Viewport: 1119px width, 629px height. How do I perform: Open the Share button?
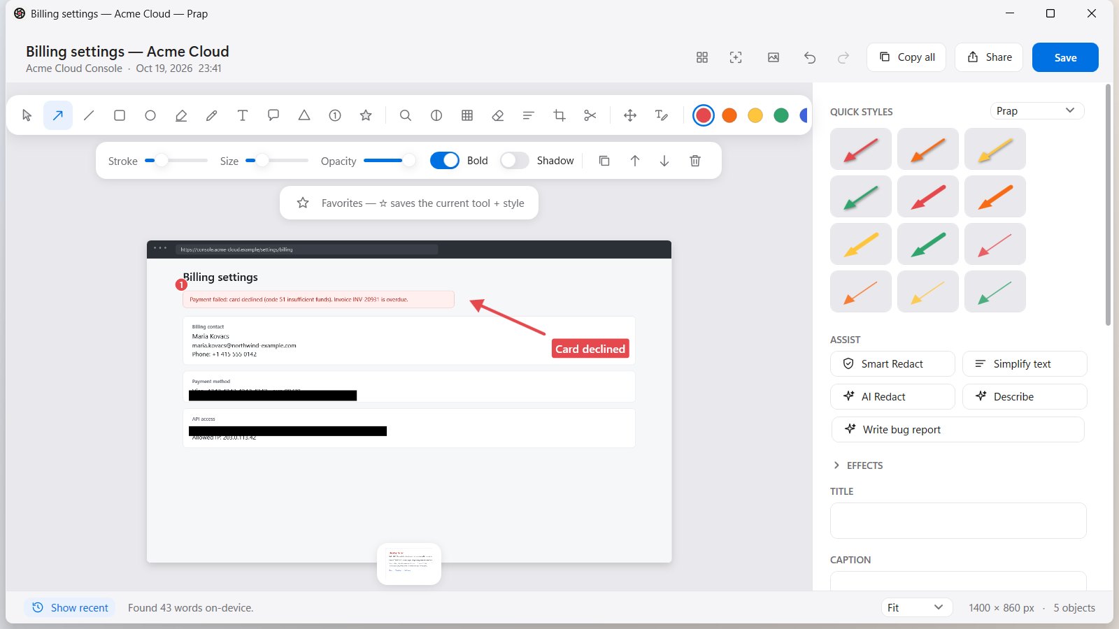(989, 57)
